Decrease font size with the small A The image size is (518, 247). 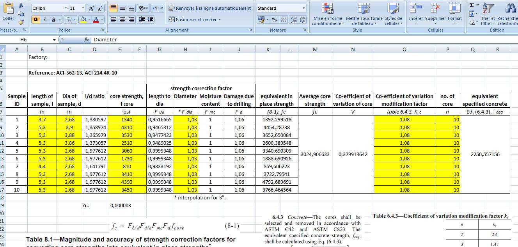coord(100,8)
